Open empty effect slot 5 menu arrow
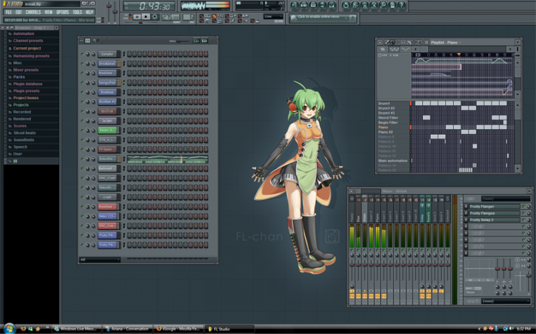The width and height of the screenshot is (536, 334). (466, 233)
